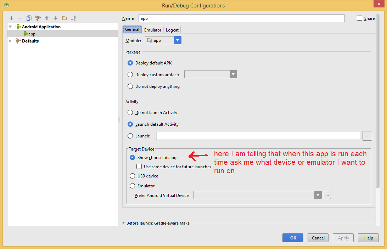
Task: Sort configurations alphabetically
Action: coord(73,18)
